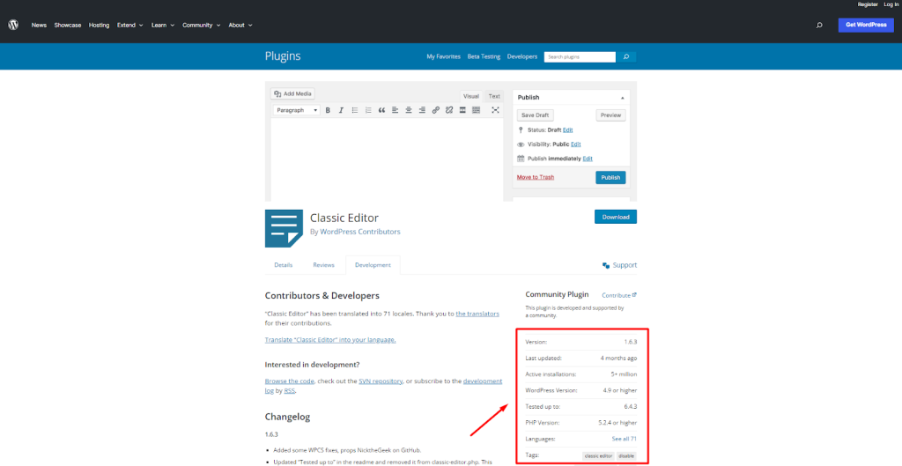Align text left in editor
Viewport: 902px width, 466px height.
tap(396, 110)
